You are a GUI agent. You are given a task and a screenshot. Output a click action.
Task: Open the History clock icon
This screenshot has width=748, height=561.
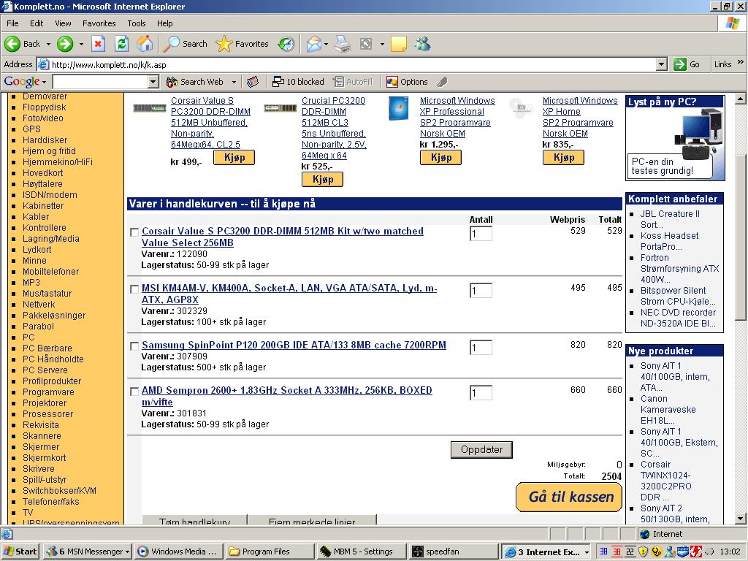tap(286, 44)
